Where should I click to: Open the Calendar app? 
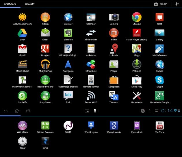(91, 17)
